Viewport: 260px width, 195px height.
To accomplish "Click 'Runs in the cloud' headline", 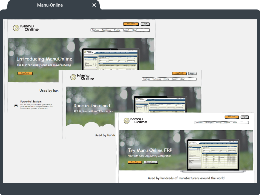I will click(92, 106).
